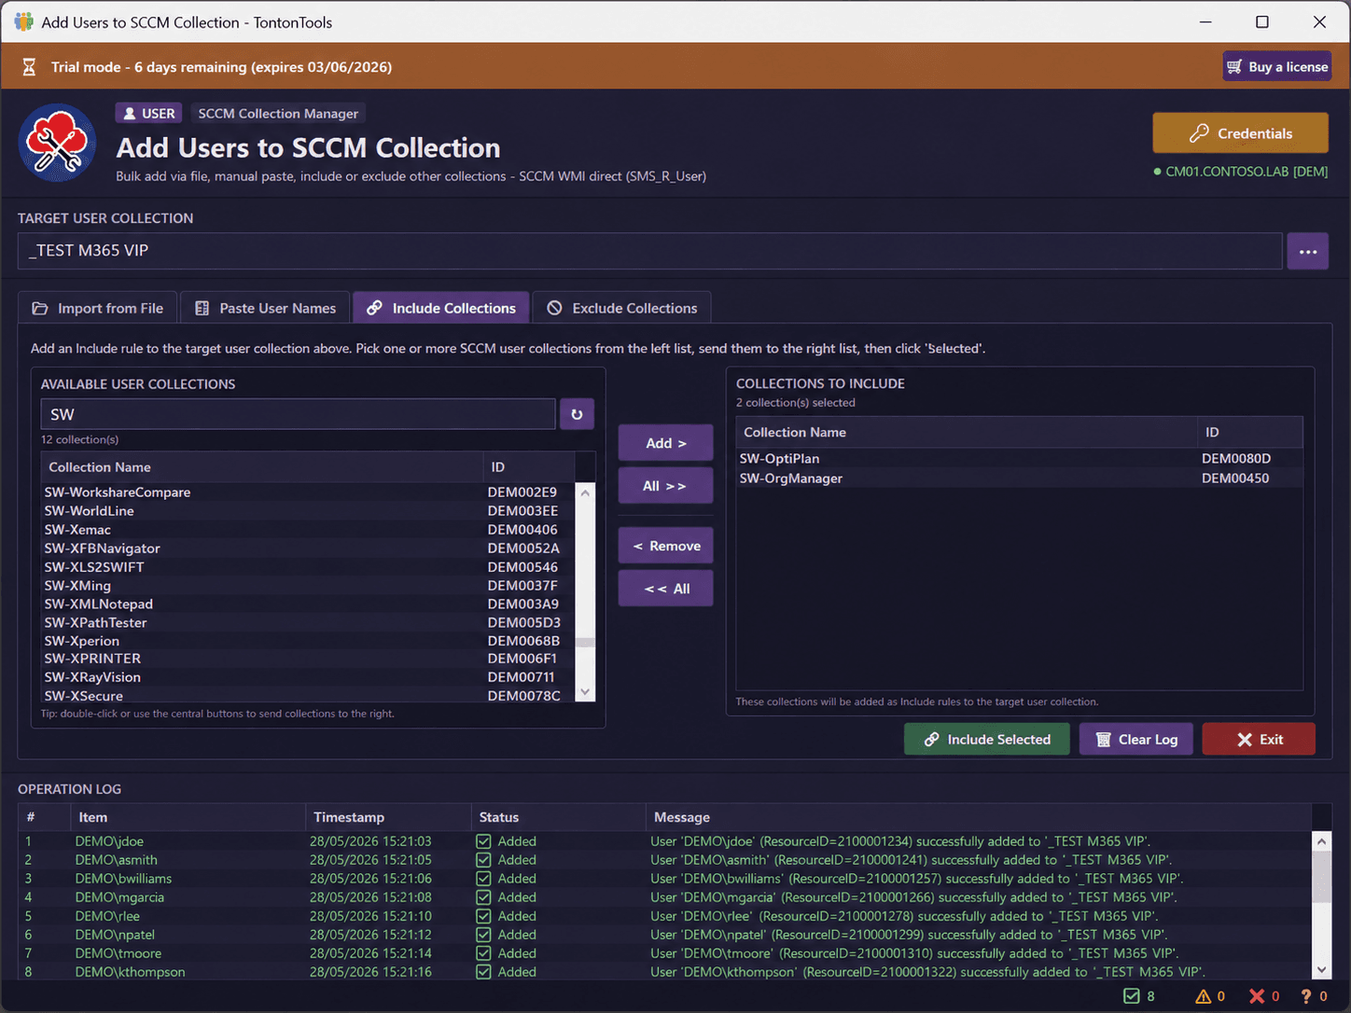Click the operation log scrollbar thumb
Screen dimensions: 1351x1013
pyautogui.click(x=1321, y=877)
